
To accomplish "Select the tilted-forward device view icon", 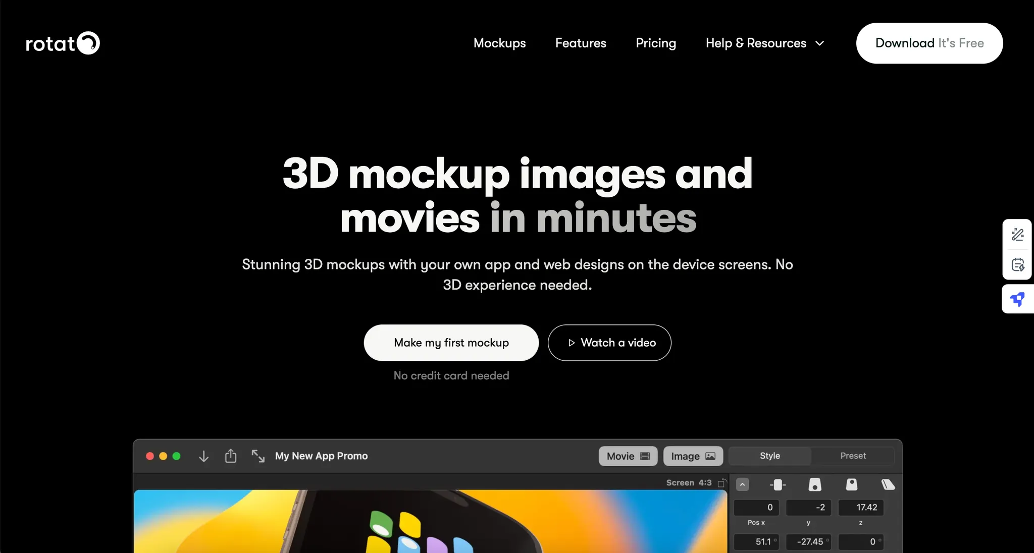I will tap(815, 485).
